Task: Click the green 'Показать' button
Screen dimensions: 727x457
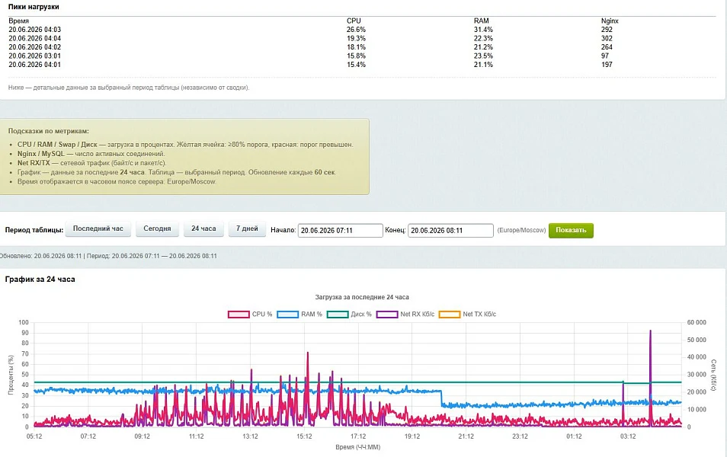Action: 571,230
